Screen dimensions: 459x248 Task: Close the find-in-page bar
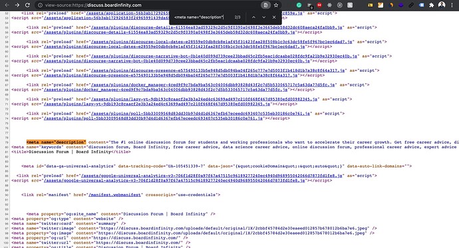point(274,17)
